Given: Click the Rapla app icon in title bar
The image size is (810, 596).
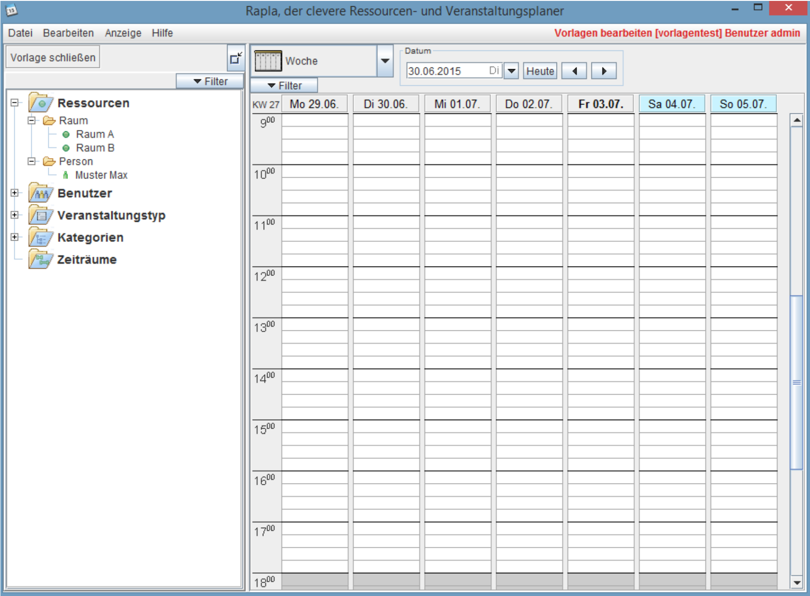Looking at the screenshot, I should [x=11, y=10].
